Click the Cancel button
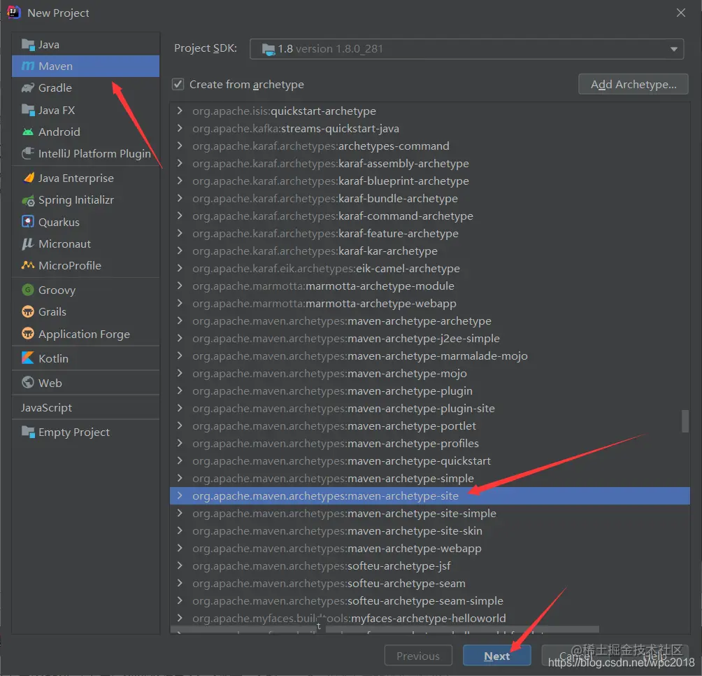This screenshot has width=702, height=676. point(575,656)
